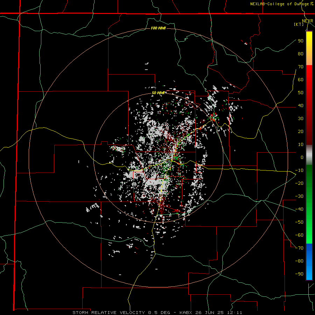Click the -20 value on the color scale
This screenshot has height=315, width=315.
299,183
